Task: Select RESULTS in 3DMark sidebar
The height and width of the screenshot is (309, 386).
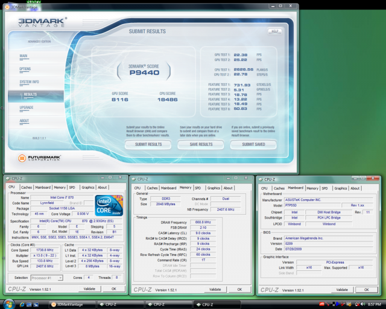Action: point(36,96)
